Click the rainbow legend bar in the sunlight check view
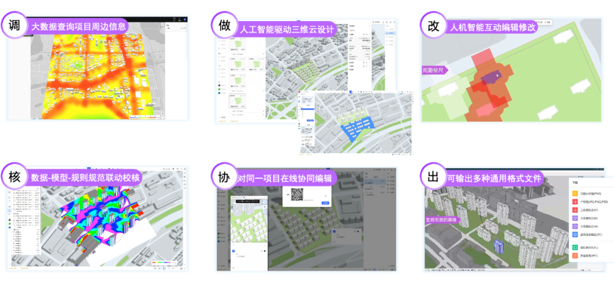 pos(160,263)
